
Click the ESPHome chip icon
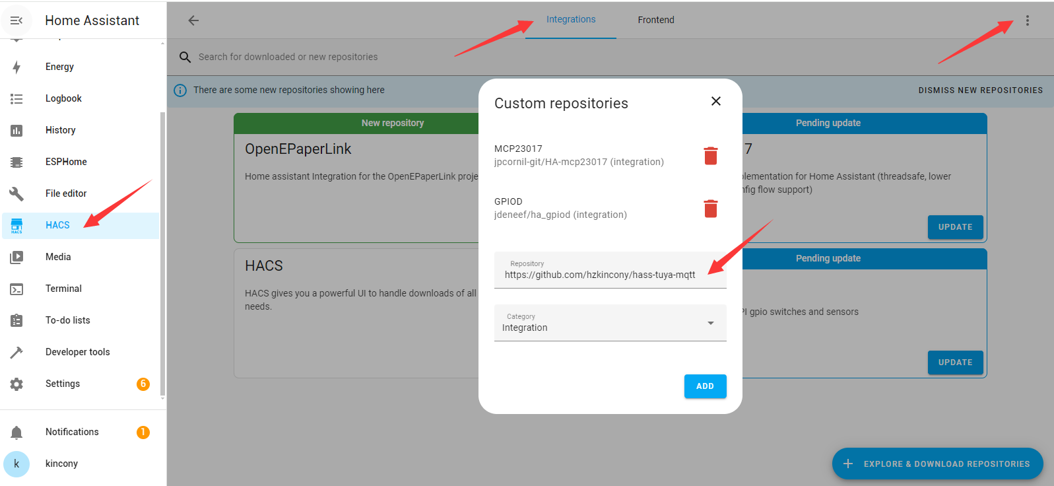point(16,162)
